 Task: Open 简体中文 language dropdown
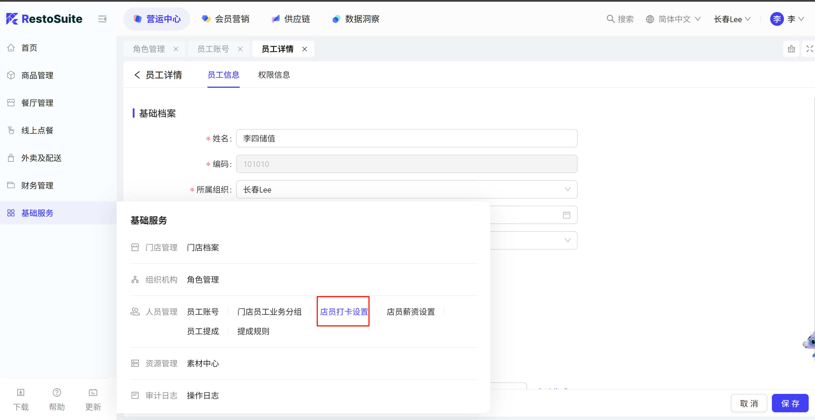click(679, 19)
